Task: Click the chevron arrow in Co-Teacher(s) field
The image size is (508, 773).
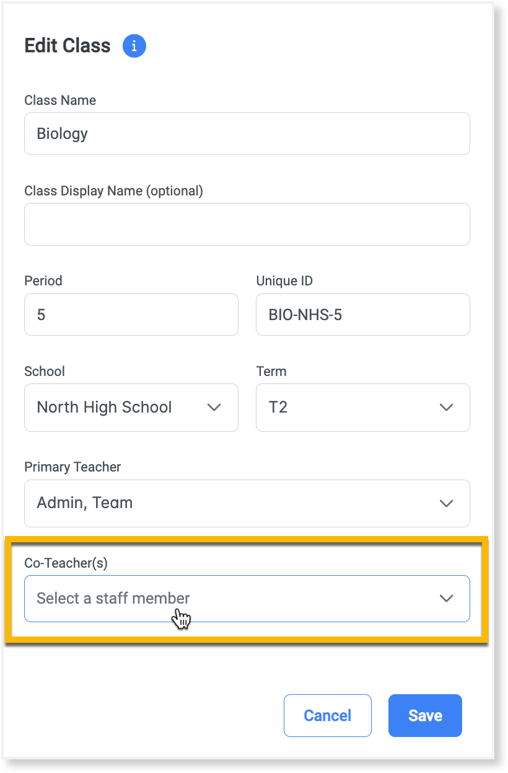Action: pos(446,599)
